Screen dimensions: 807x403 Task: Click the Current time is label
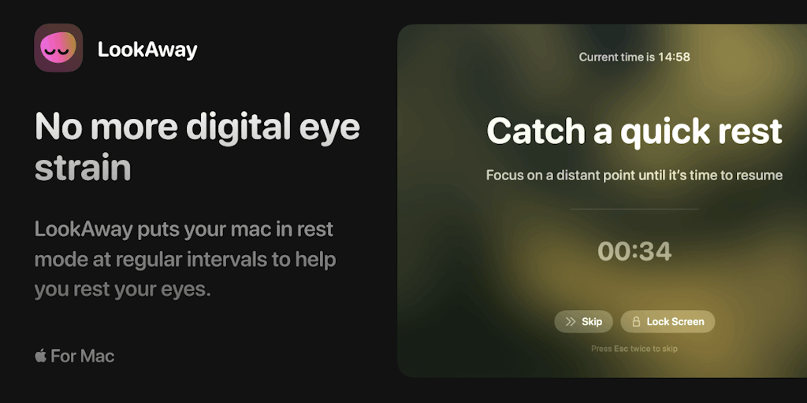[617, 57]
